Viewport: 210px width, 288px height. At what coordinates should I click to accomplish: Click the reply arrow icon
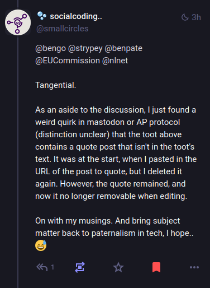coord(42,267)
